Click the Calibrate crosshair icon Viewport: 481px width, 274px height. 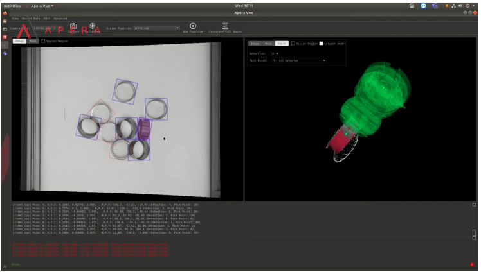point(93,26)
